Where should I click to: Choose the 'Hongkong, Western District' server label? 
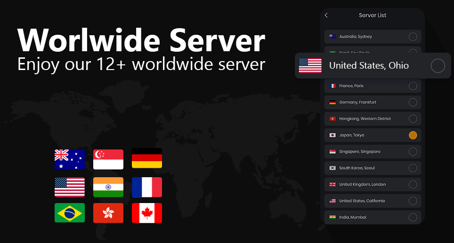pos(365,119)
